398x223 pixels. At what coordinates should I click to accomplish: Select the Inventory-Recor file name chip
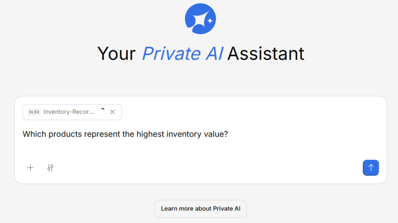(x=69, y=112)
